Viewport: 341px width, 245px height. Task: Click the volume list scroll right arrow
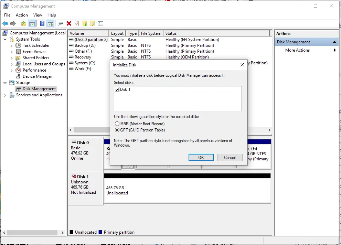click(269, 130)
